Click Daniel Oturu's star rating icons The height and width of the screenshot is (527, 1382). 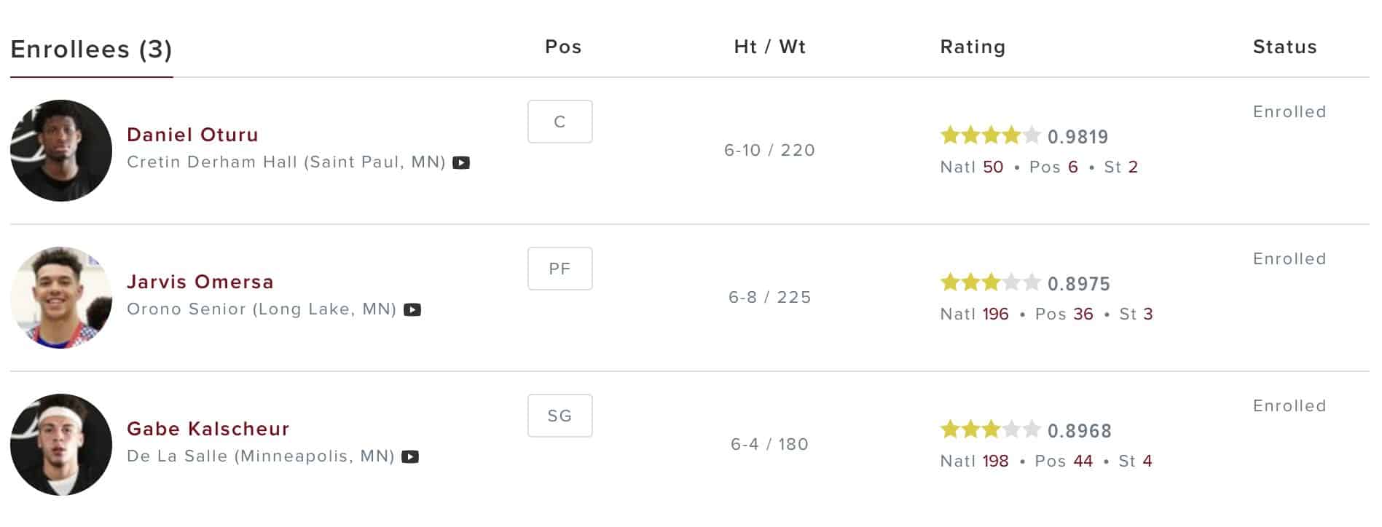click(990, 135)
